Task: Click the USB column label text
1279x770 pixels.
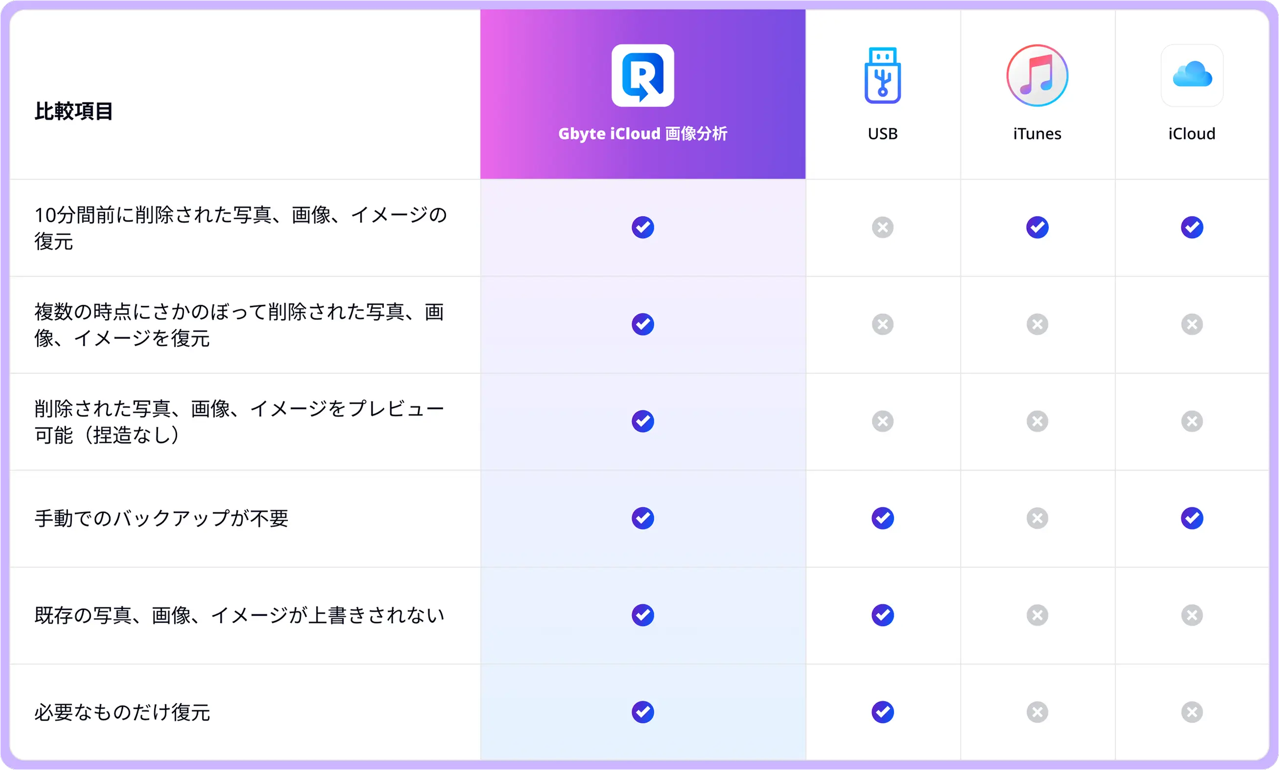Action: pyautogui.click(x=882, y=134)
